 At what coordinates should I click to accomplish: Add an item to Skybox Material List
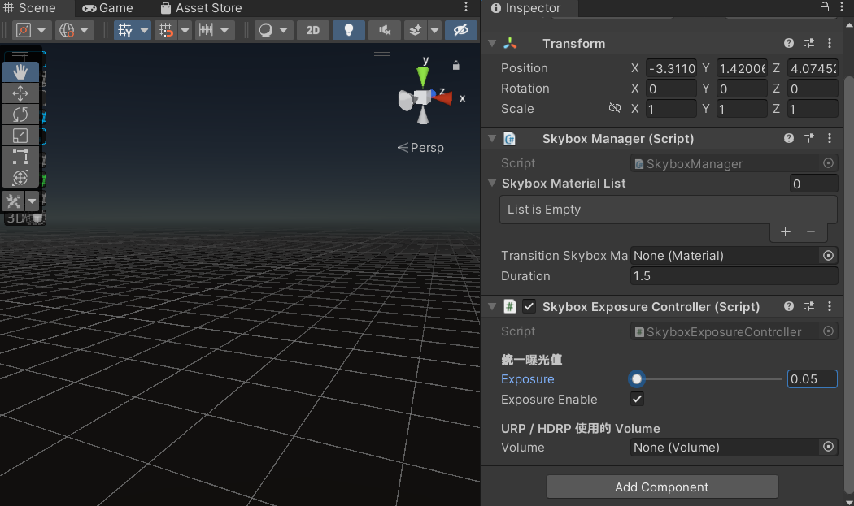coord(785,231)
